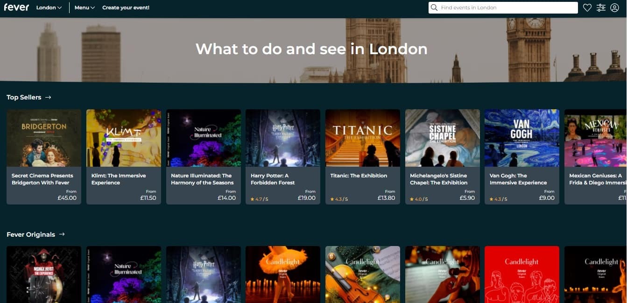Select 'Van Gogh: The Immersive Experience' title

click(518, 179)
